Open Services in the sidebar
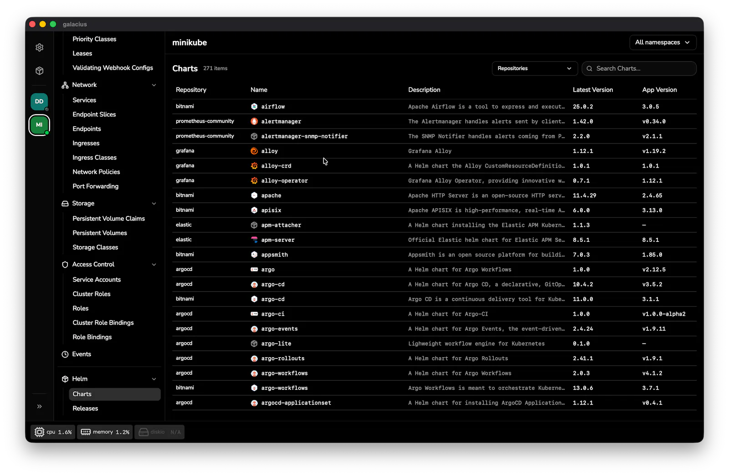The image size is (729, 476). click(x=84, y=100)
